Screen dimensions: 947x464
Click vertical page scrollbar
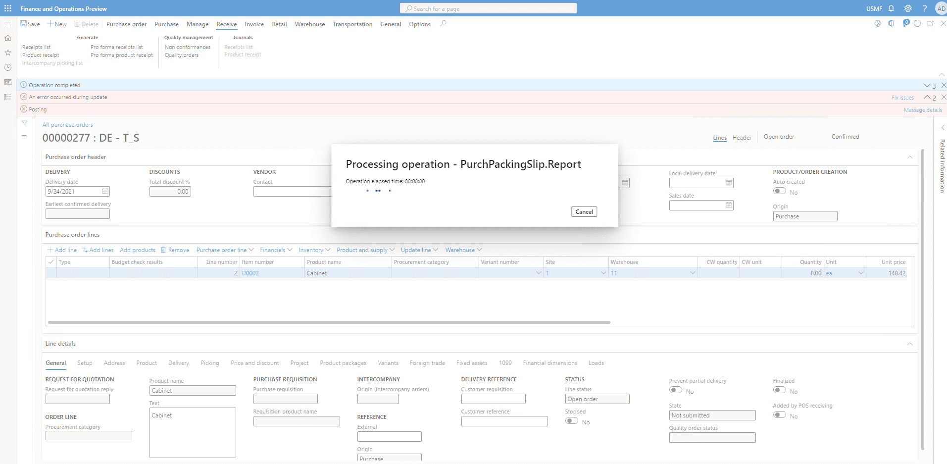[923, 299]
